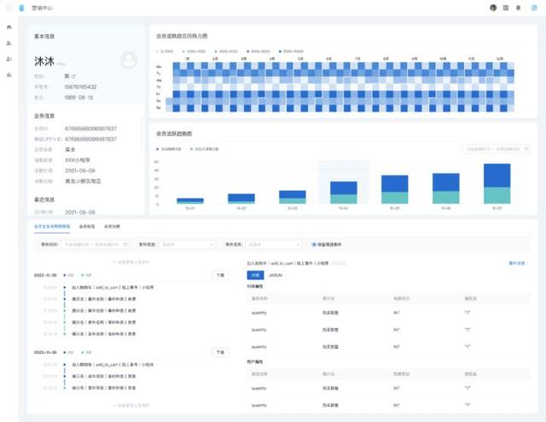Open the member icon in sidebar

click(9, 43)
